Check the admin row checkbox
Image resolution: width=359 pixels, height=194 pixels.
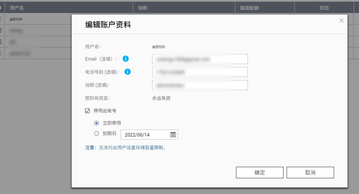[0, 19]
